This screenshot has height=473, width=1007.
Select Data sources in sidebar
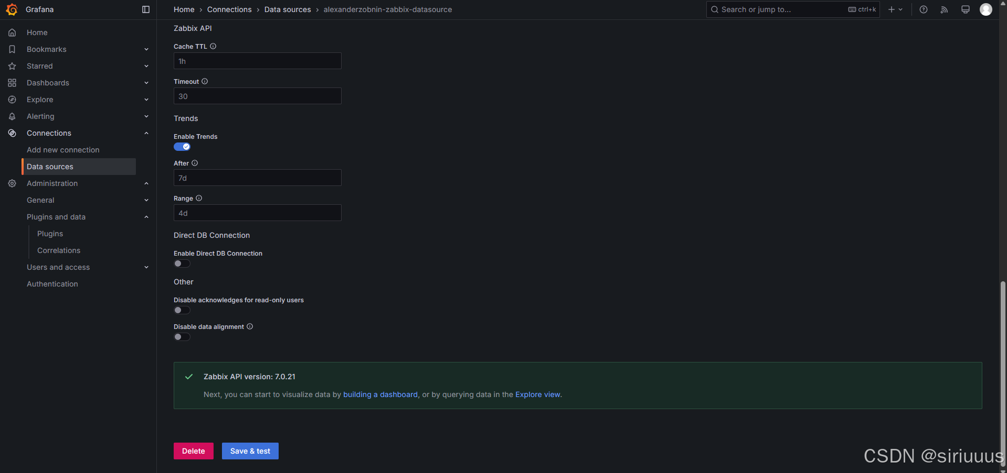79,167
